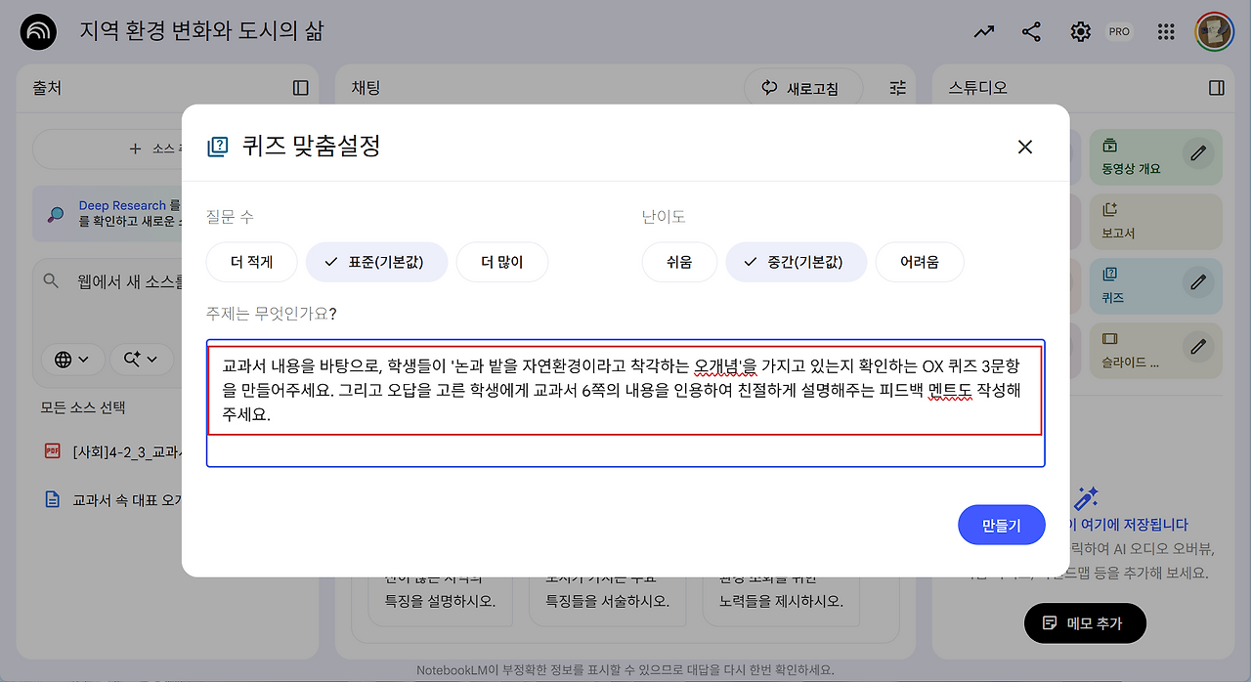1251x682 pixels.
Task: Open the settings gear icon
Action: pos(1080,32)
